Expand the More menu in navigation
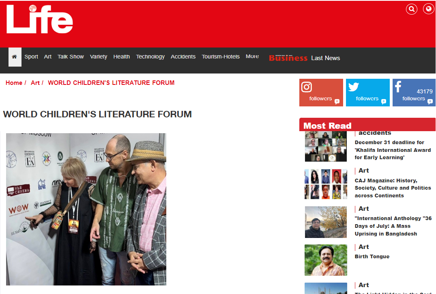Image resolution: width=436 pixels, height=294 pixels. point(252,56)
